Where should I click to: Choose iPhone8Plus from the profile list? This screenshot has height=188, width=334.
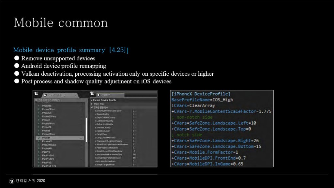(48, 134)
